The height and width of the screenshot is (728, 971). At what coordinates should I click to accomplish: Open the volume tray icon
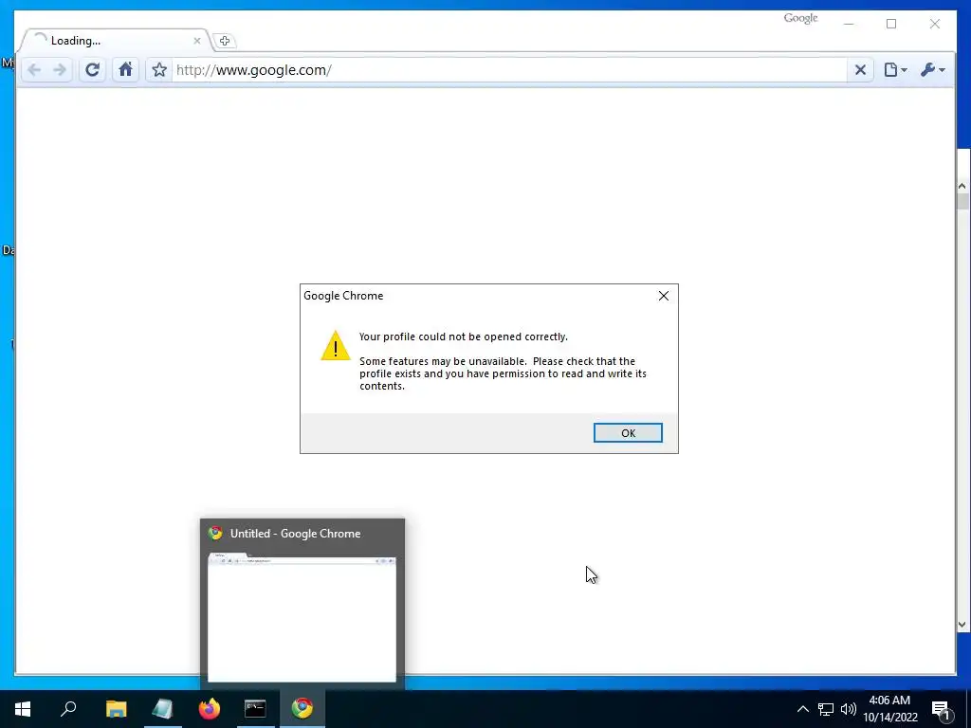[x=849, y=709]
